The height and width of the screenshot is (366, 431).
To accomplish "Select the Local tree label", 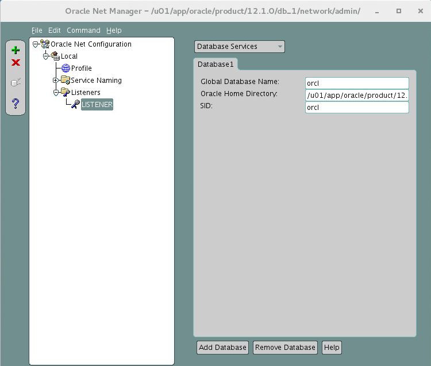I will (69, 56).
